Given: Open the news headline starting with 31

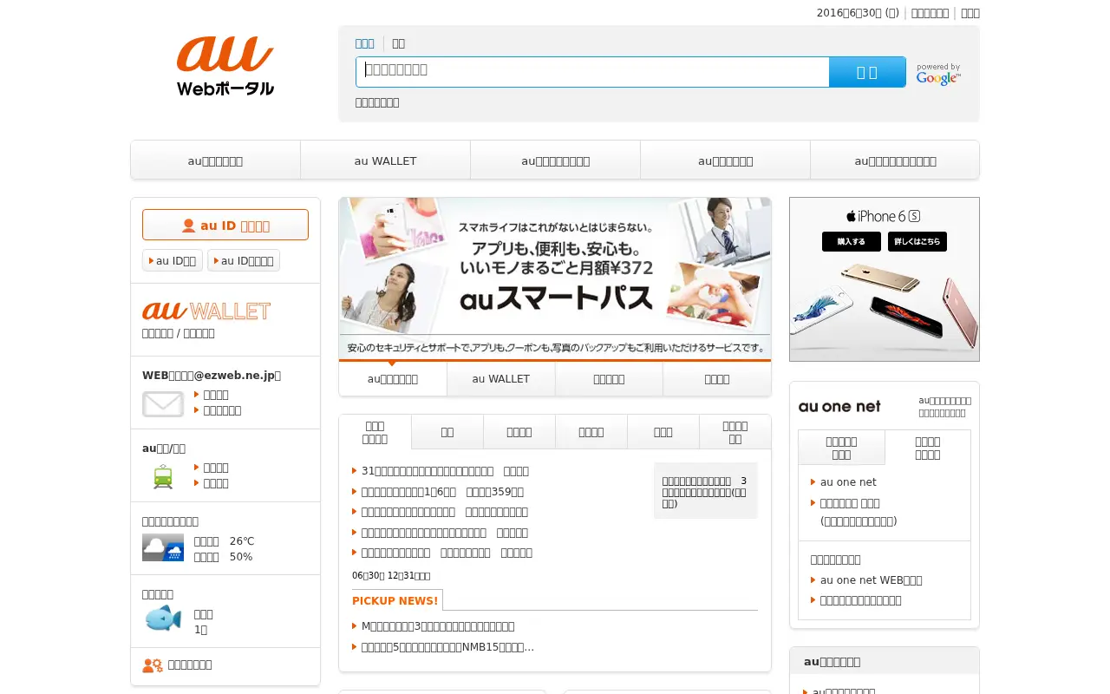Looking at the screenshot, I should [x=445, y=471].
